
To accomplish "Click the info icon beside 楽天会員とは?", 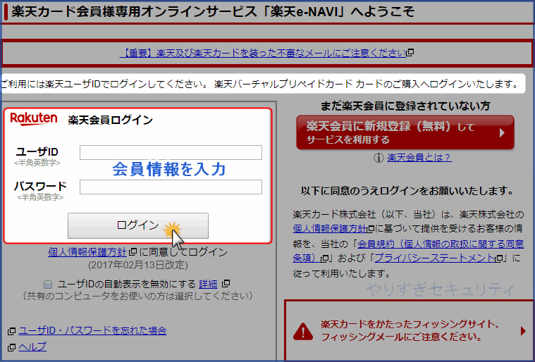I will pyautogui.click(x=379, y=158).
